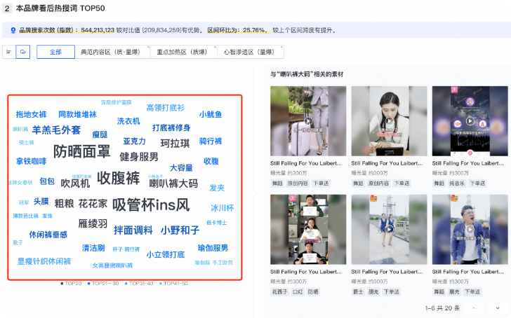Viewport: 511px width, 318px height.
Task: Click the 口红 tag
Action: (x=298, y=291)
